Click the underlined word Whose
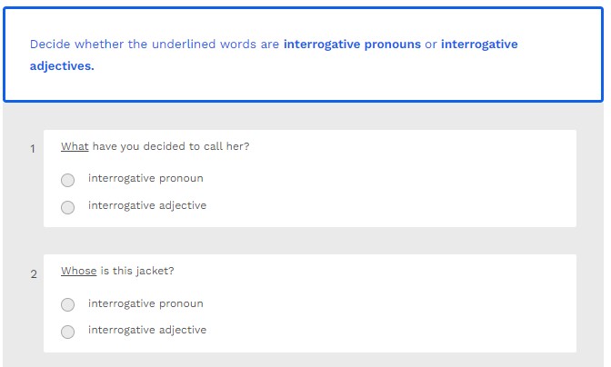Image resolution: width=611 pixels, height=367 pixels. pos(78,271)
